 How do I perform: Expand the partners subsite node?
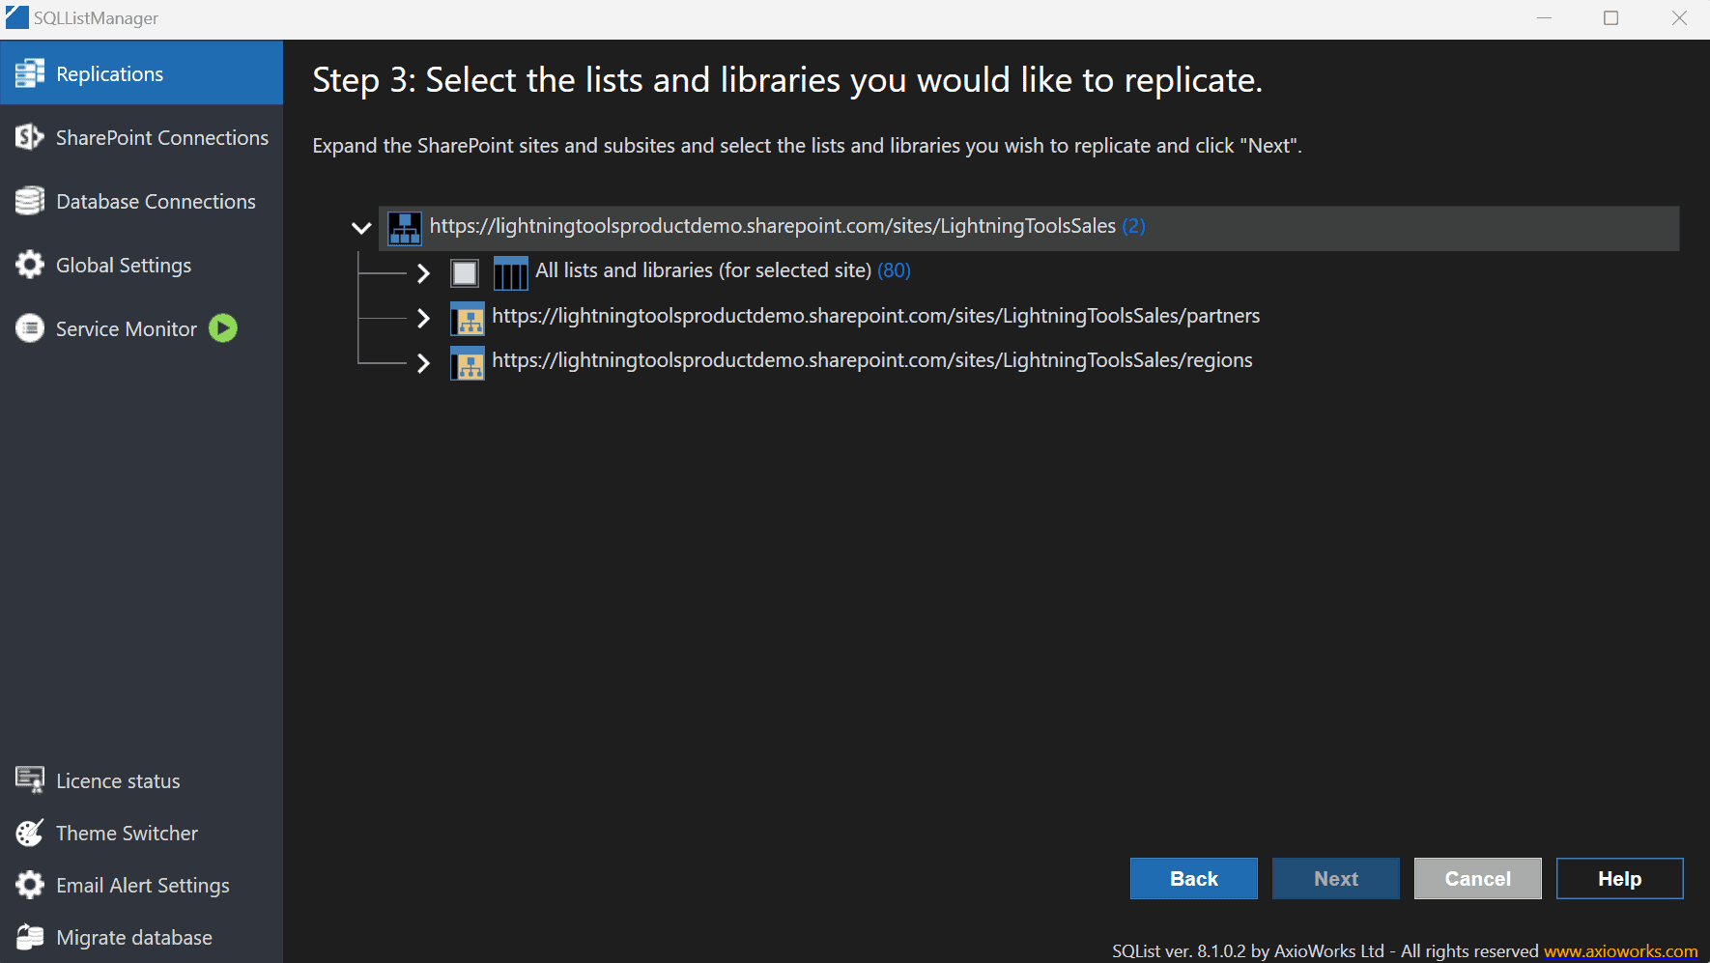click(x=423, y=318)
